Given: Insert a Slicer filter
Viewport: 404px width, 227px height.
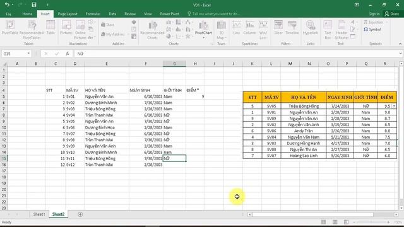Looking at the screenshot, I should click(278, 28).
